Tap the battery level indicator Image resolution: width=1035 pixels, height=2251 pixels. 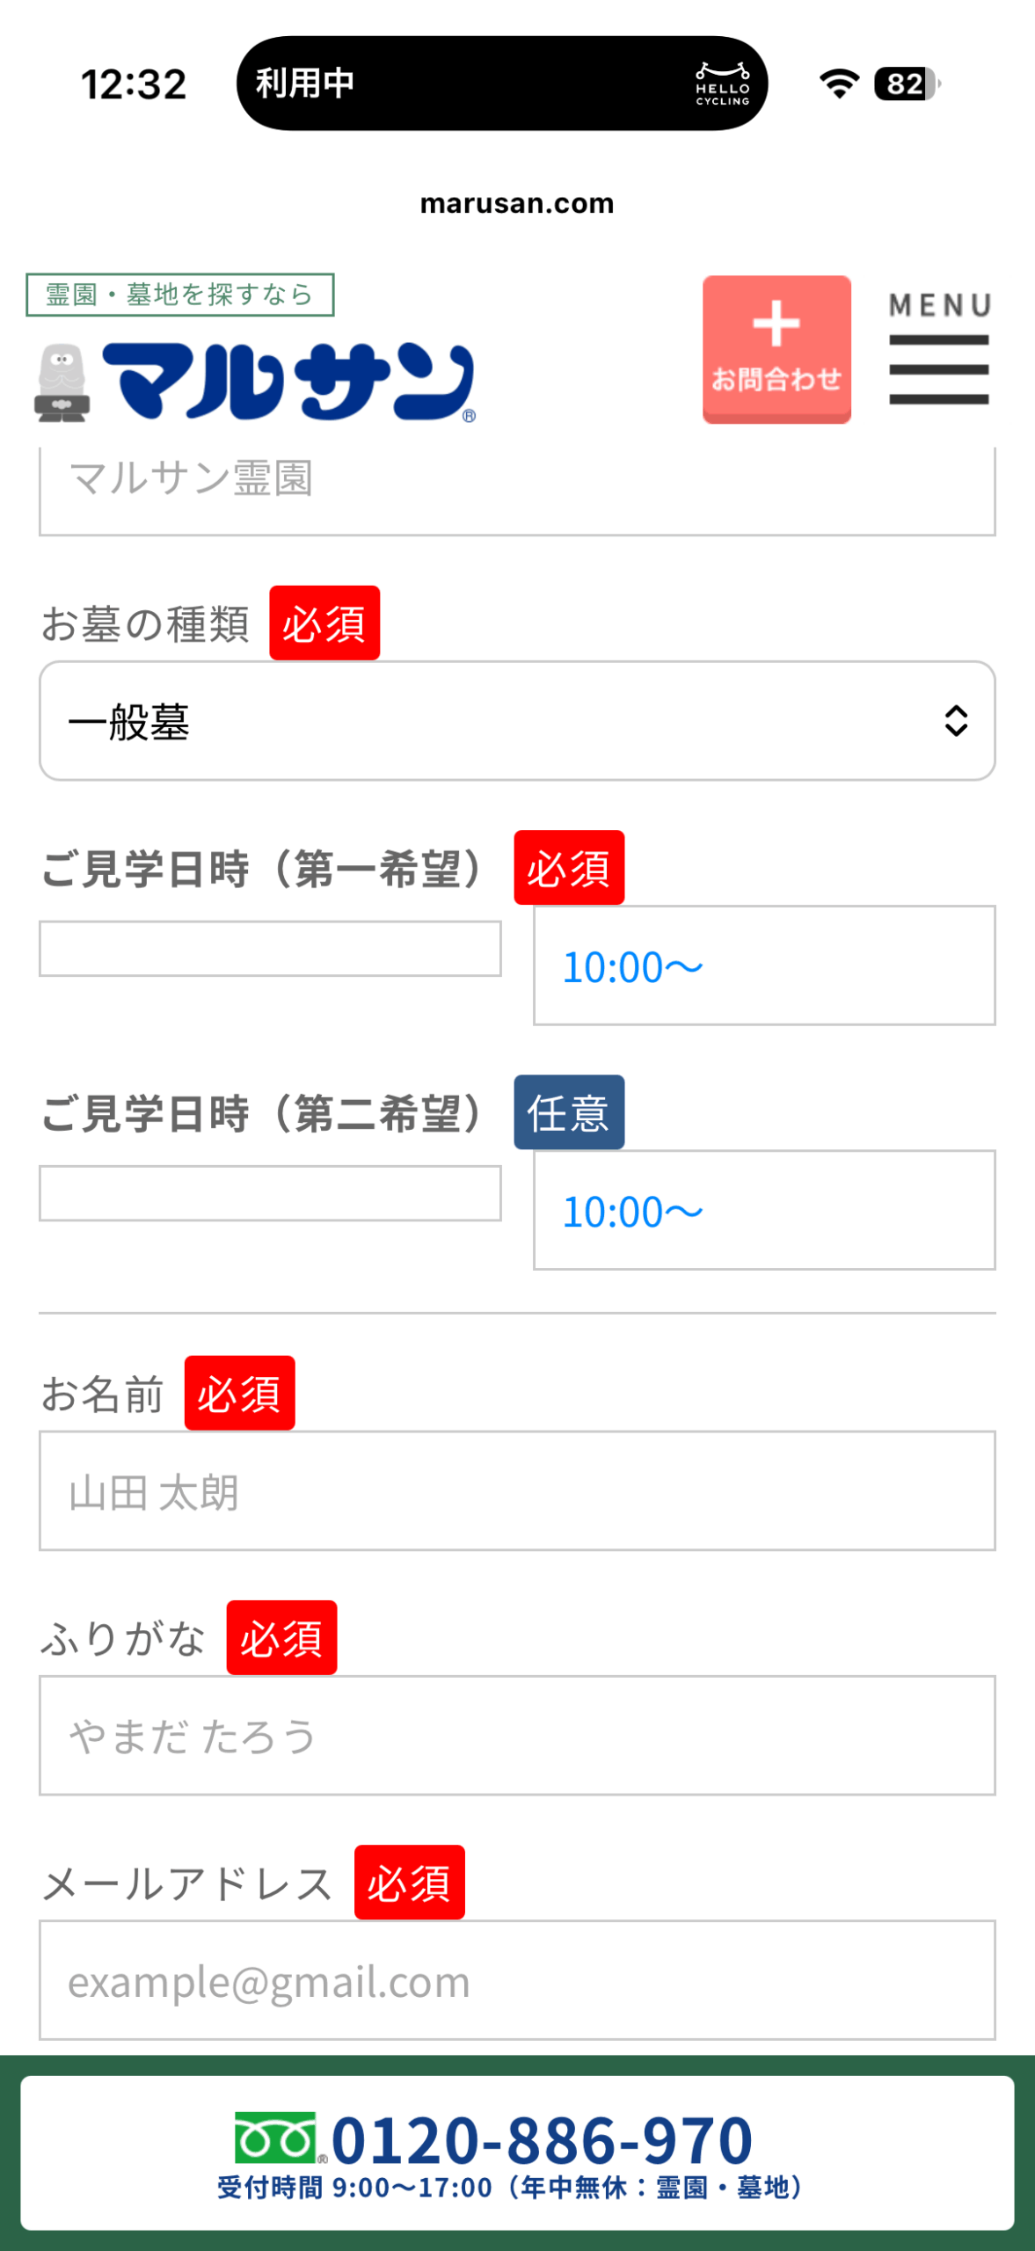point(906,84)
